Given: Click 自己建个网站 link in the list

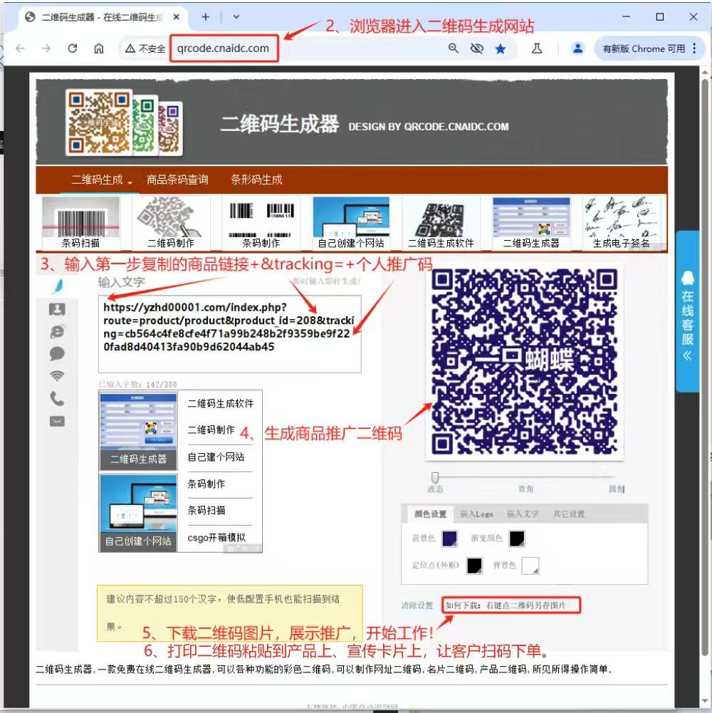Looking at the screenshot, I should pos(216,457).
